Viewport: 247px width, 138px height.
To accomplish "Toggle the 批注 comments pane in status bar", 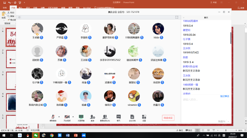I will tap(189, 130).
